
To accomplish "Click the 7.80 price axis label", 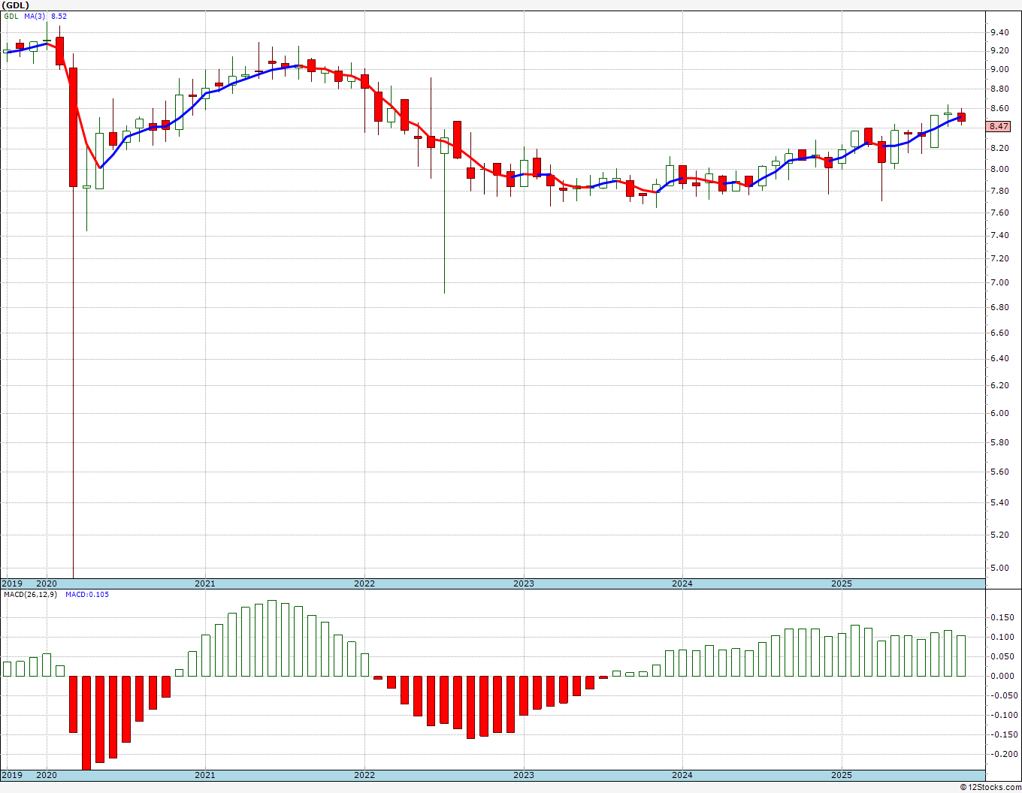I will coord(999,191).
